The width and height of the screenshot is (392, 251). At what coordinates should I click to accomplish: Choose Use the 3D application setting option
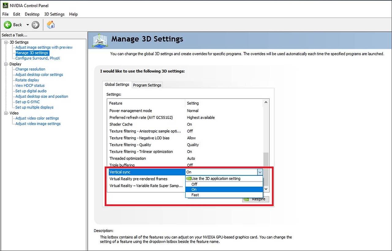(224, 179)
